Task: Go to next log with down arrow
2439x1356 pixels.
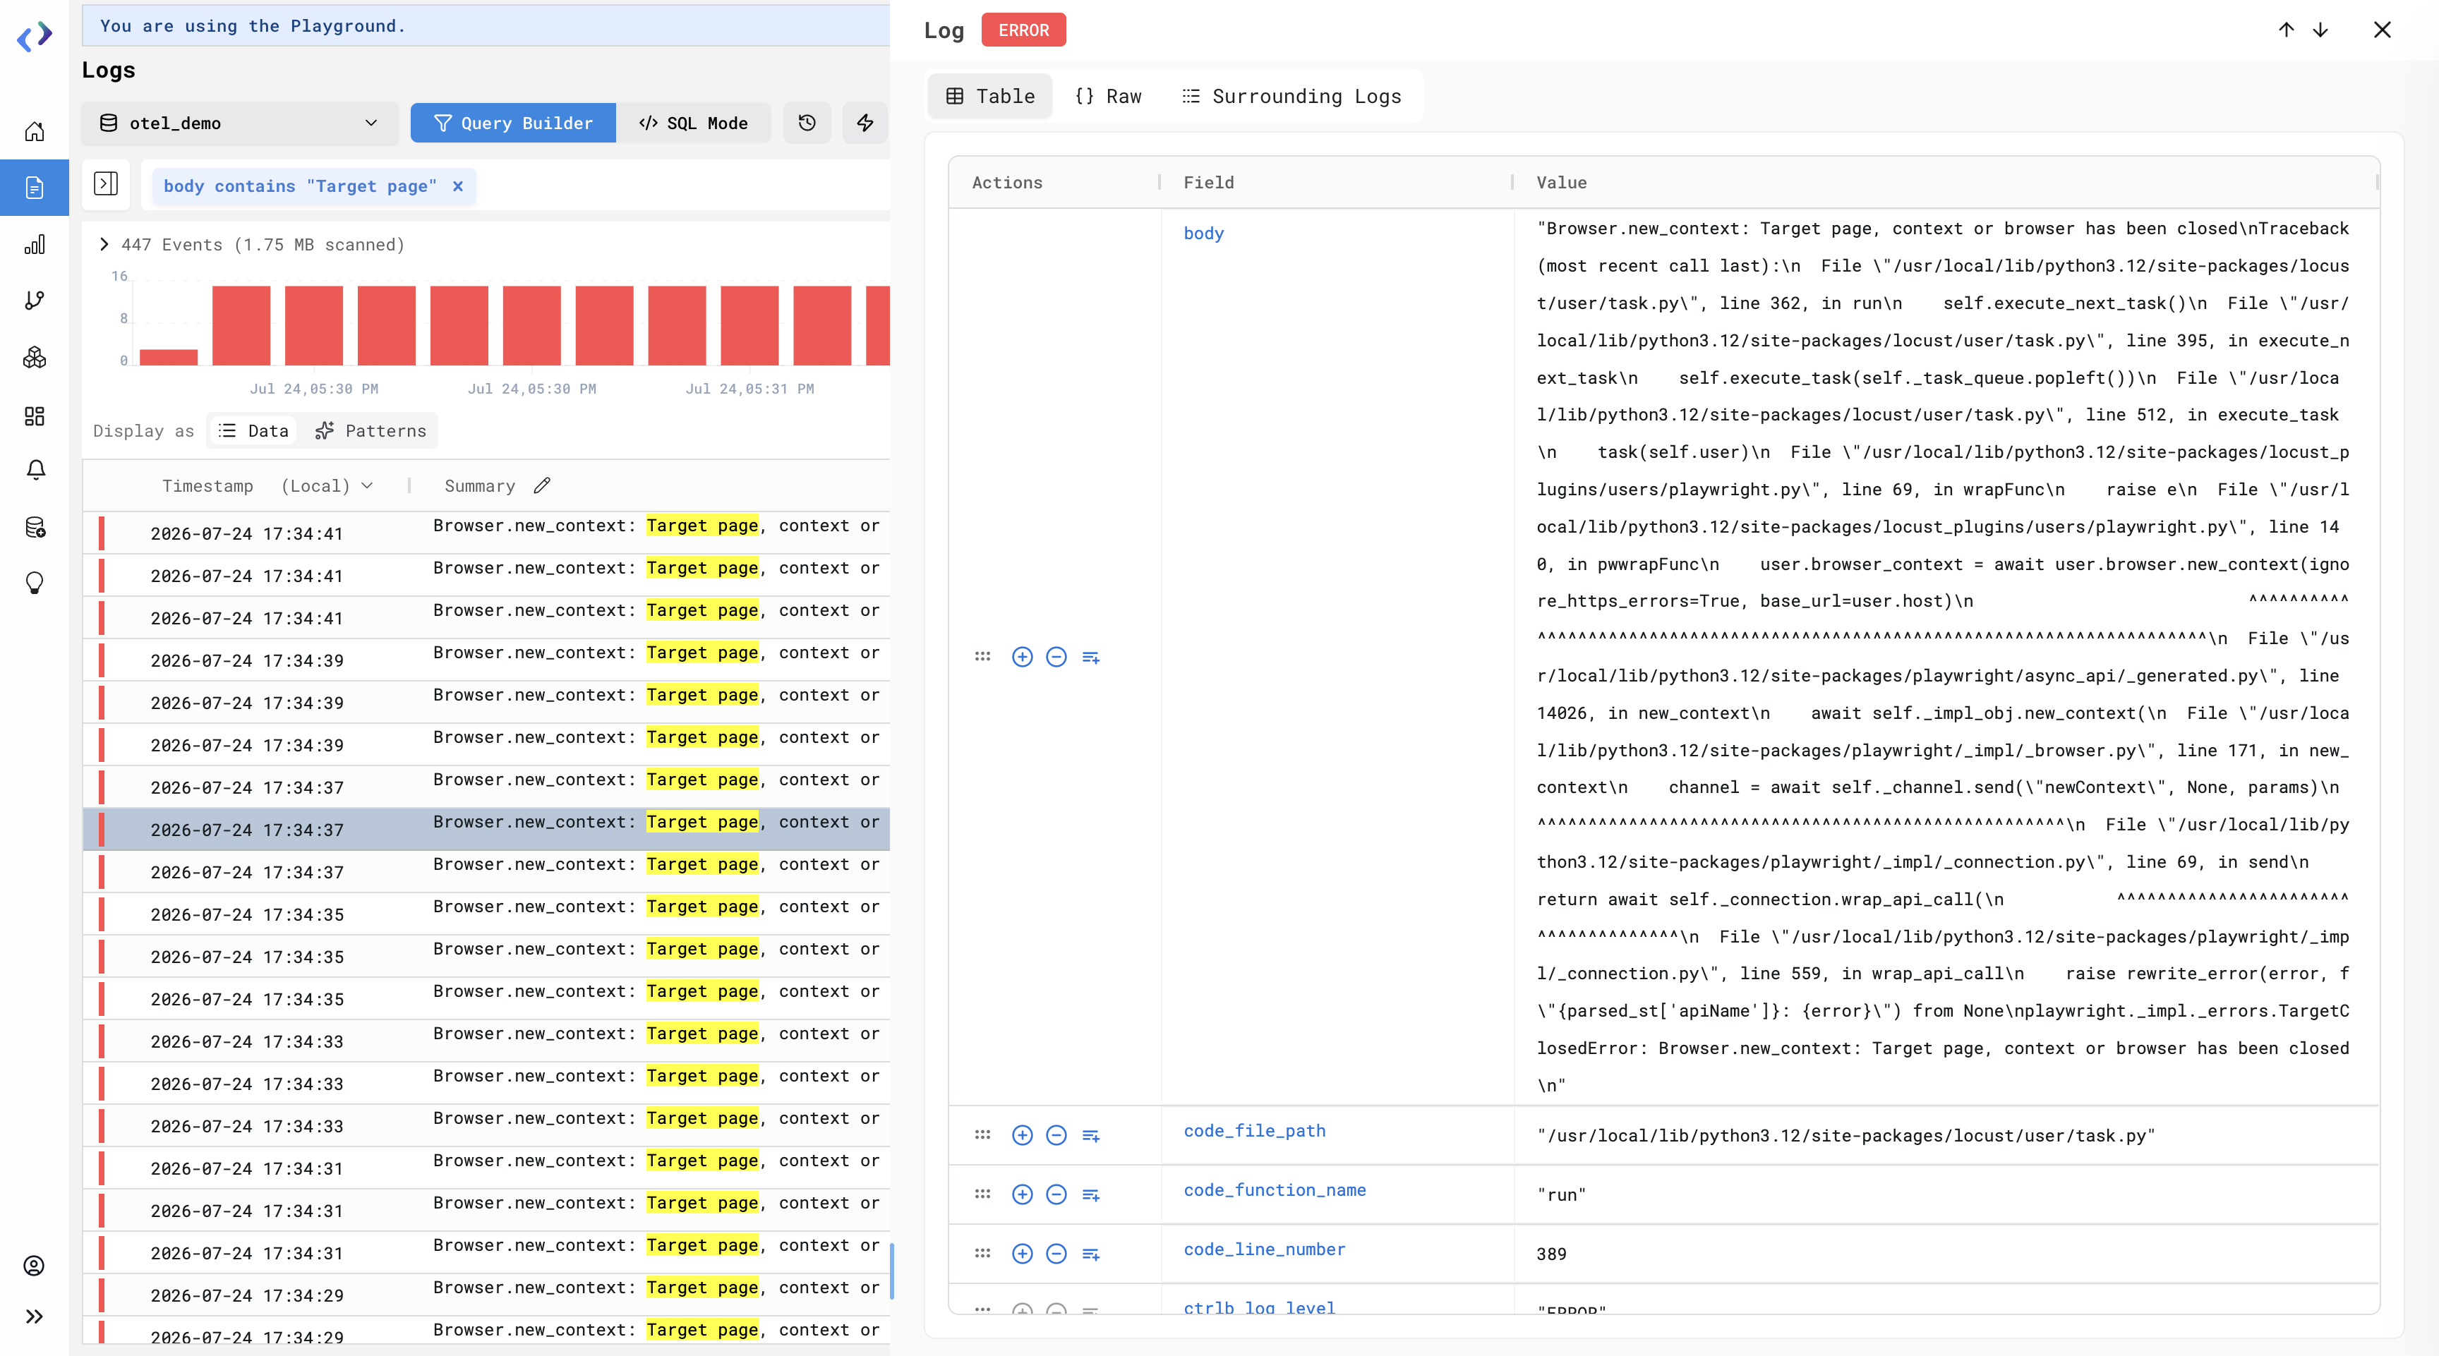Action: [x=2320, y=30]
